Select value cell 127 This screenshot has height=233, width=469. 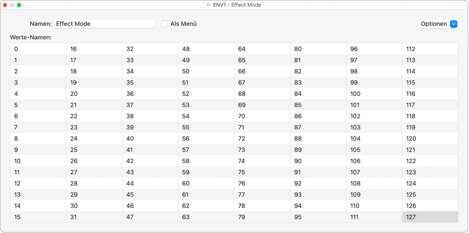[x=430, y=217]
